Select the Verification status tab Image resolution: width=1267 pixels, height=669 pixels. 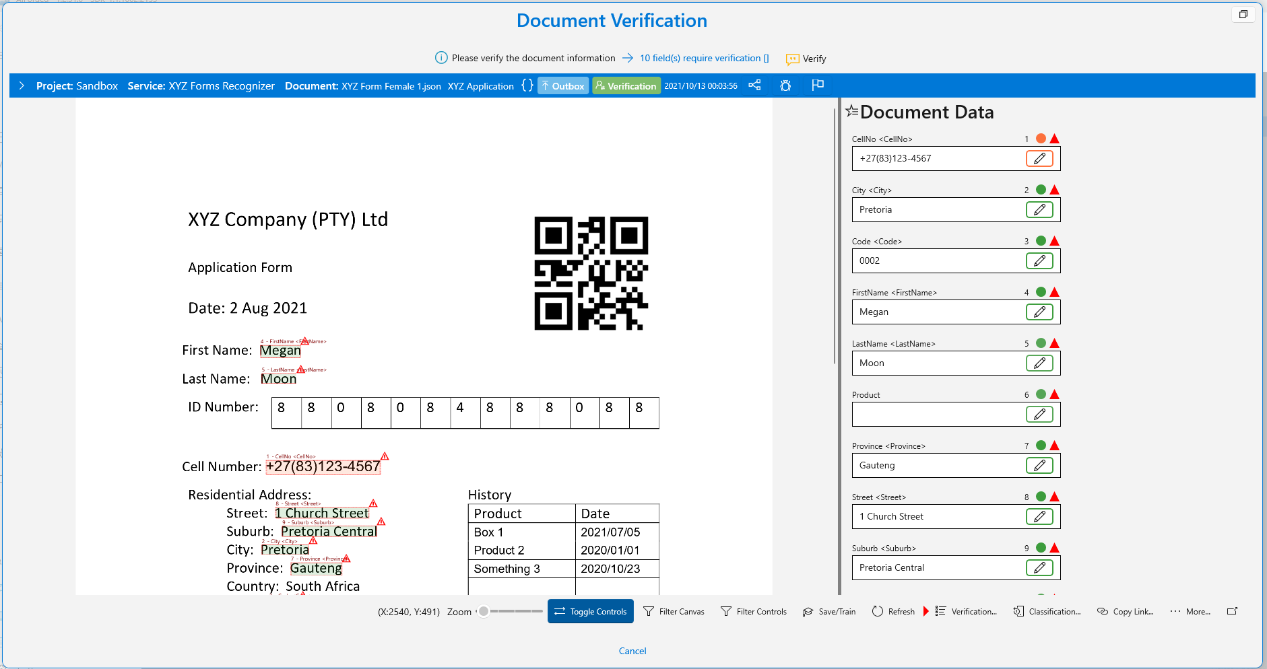626,85
